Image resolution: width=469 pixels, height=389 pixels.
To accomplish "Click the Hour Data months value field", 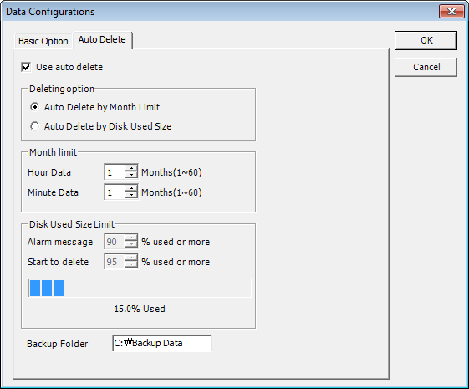I will [x=115, y=171].
